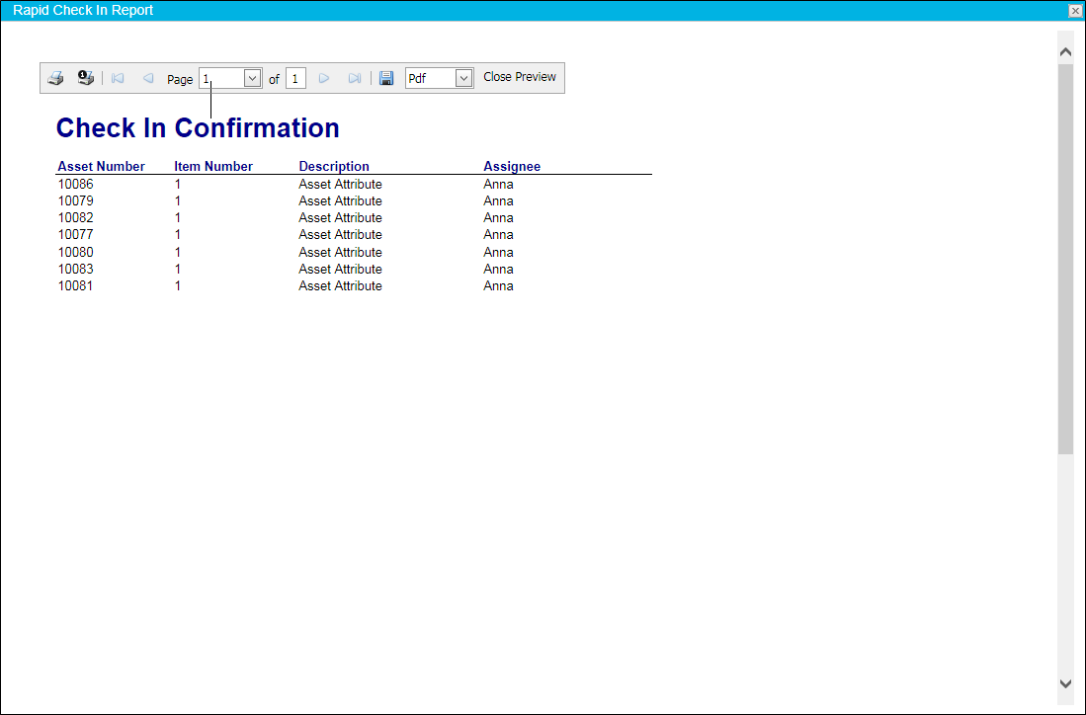Go to previous page arrow

coord(148,78)
